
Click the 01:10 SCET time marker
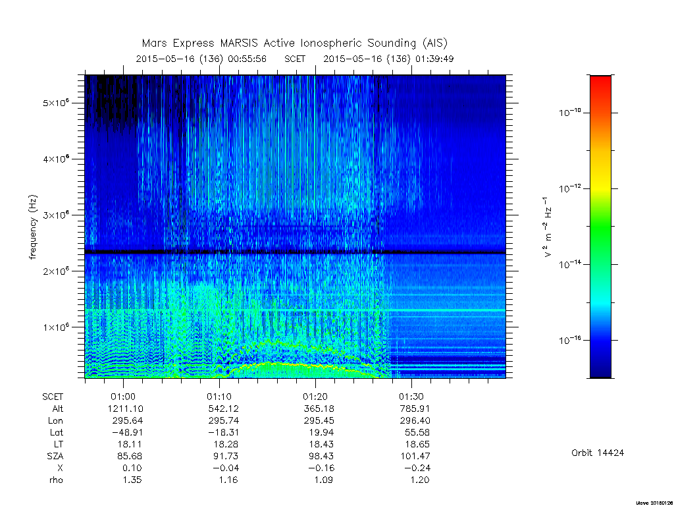pos(219,396)
